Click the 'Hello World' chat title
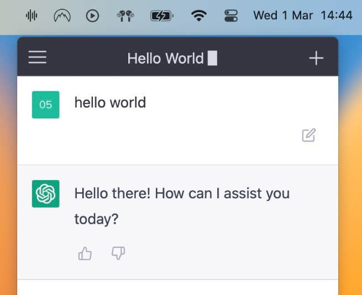This screenshot has width=362, height=295. tap(165, 58)
